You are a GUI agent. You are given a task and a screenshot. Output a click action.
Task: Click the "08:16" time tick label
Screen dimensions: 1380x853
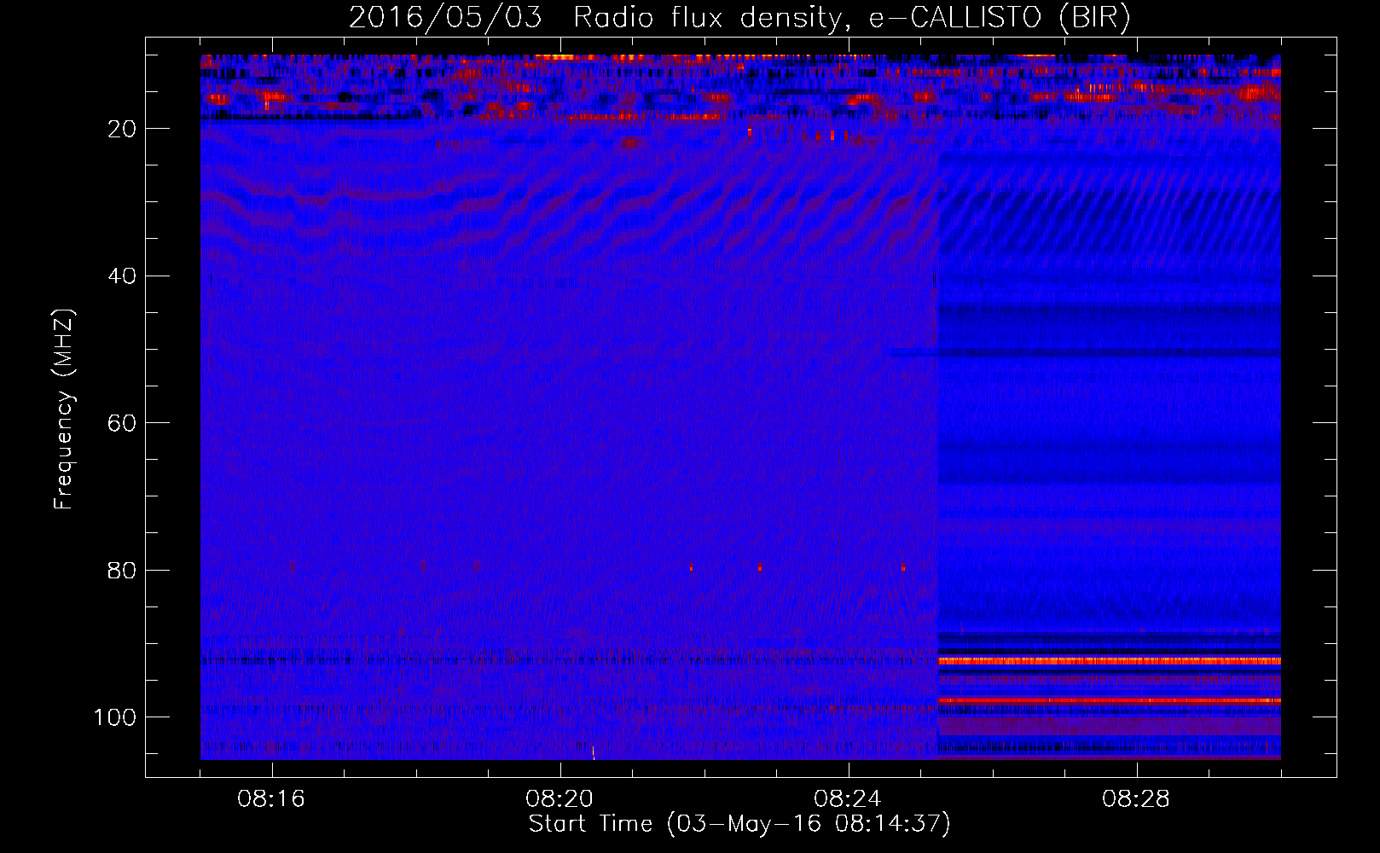point(271,799)
